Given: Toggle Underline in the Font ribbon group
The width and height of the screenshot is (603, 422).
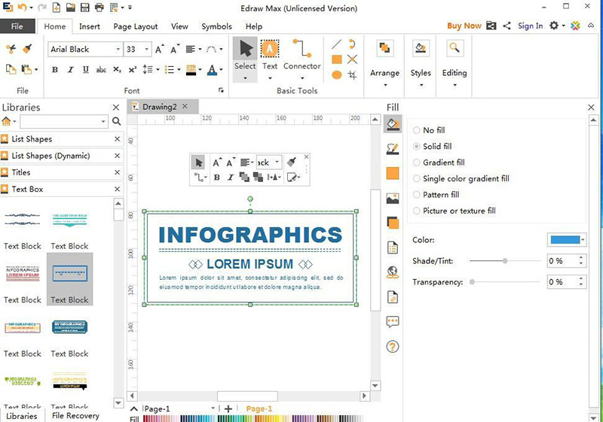Looking at the screenshot, I should pos(85,69).
